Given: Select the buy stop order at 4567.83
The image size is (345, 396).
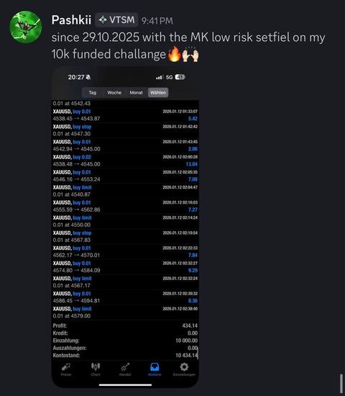Looking at the screenshot, I should (x=125, y=236).
